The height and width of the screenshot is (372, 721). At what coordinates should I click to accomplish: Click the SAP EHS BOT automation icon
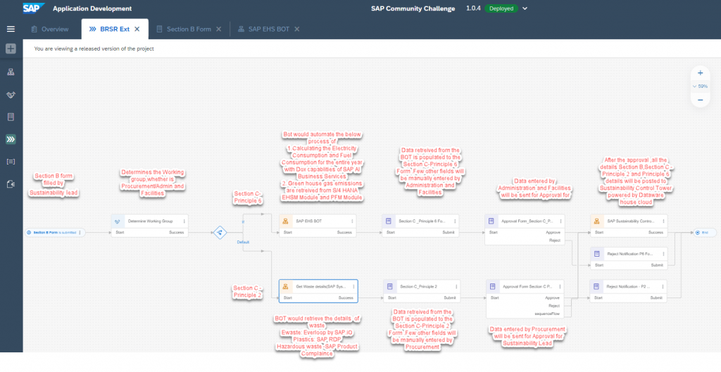click(285, 221)
